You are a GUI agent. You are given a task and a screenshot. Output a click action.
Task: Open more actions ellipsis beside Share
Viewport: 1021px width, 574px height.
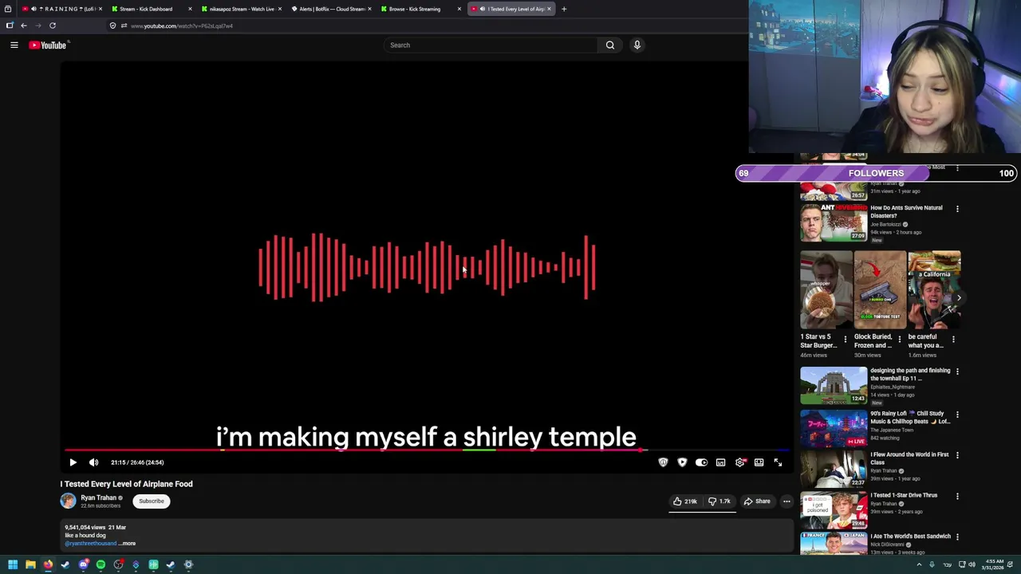pos(786,501)
